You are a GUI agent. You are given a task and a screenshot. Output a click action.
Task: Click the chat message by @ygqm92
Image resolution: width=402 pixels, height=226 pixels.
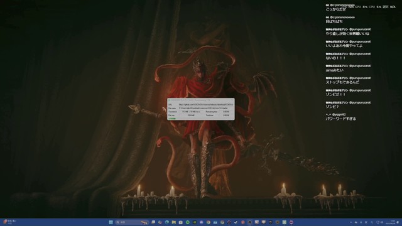pos(340,117)
